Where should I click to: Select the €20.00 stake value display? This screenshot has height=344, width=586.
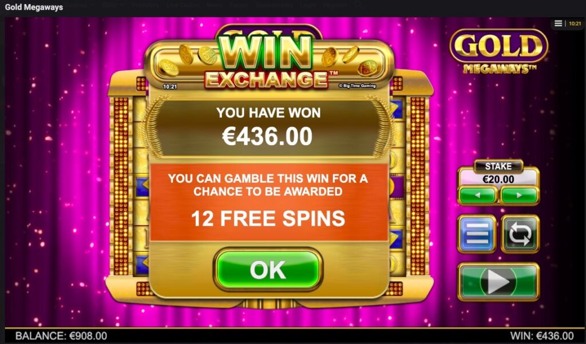498,179
